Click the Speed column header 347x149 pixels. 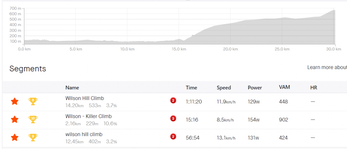[x=224, y=88]
